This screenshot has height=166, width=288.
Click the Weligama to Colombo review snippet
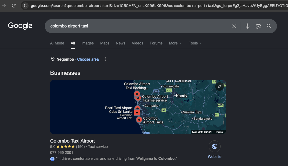116,158
